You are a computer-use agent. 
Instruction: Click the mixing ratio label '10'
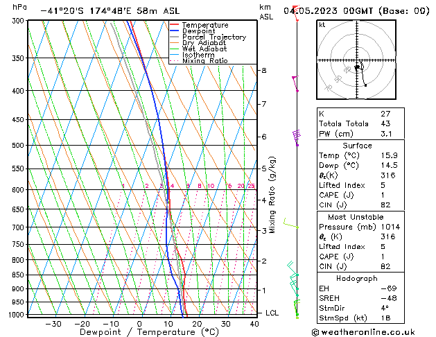point(211,186)
